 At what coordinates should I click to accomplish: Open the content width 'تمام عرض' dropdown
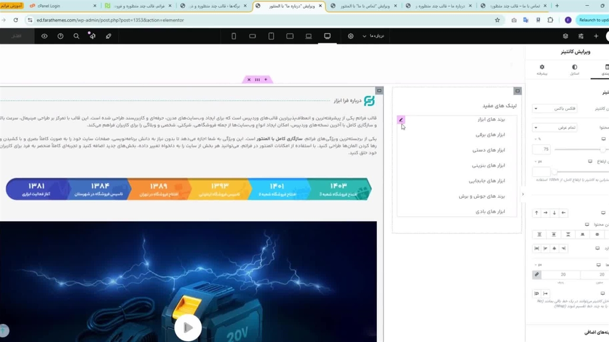[x=555, y=127]
